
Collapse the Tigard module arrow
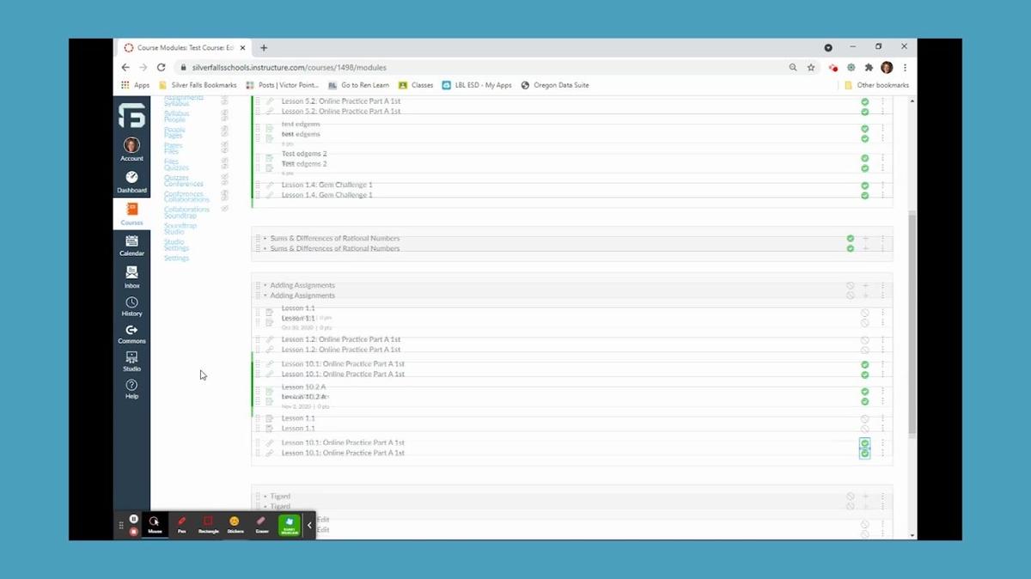pos(265,497)
